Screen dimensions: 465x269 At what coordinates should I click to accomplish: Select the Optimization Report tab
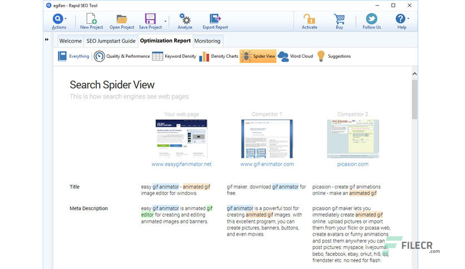[x=165, y=41]
